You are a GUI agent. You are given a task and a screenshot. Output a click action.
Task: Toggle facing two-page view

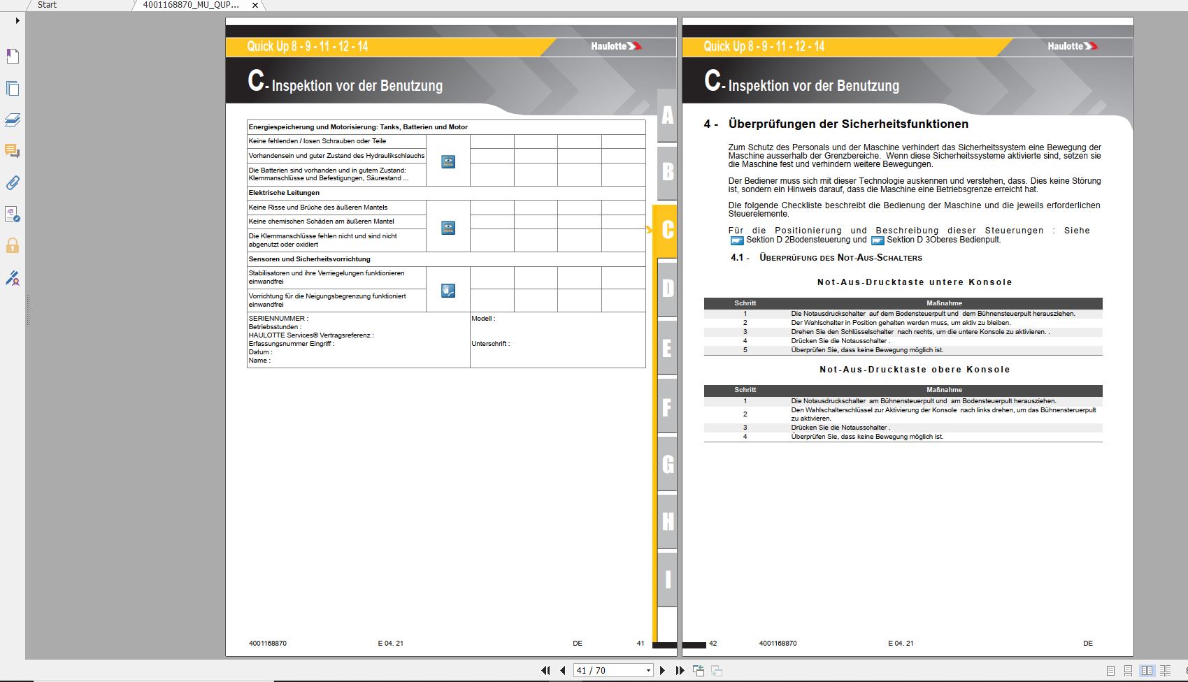pos(1147,671)
